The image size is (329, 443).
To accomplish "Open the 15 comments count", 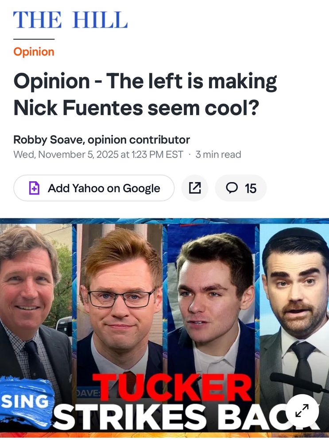I will (251, 188).
